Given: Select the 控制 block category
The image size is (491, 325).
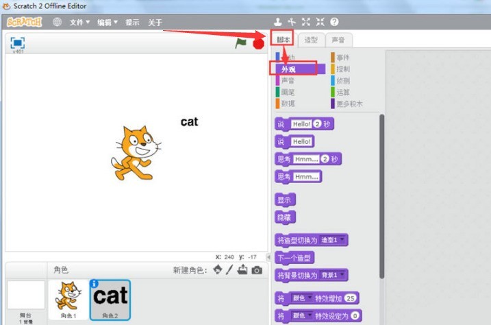Looking at the screenshot, I should pyautogui.click(x=341, y=69).
